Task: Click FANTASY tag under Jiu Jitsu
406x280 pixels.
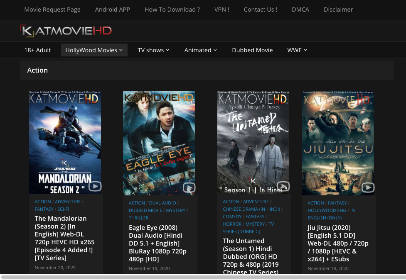Action: pyautogui.click(x=337, y=203)
